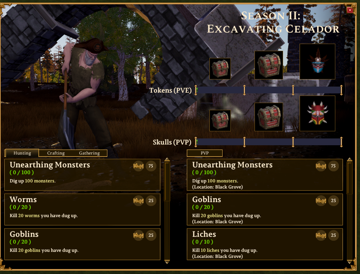The image size is (360, 274).
Task: Select the PVP tab
Action: (205, 153)
